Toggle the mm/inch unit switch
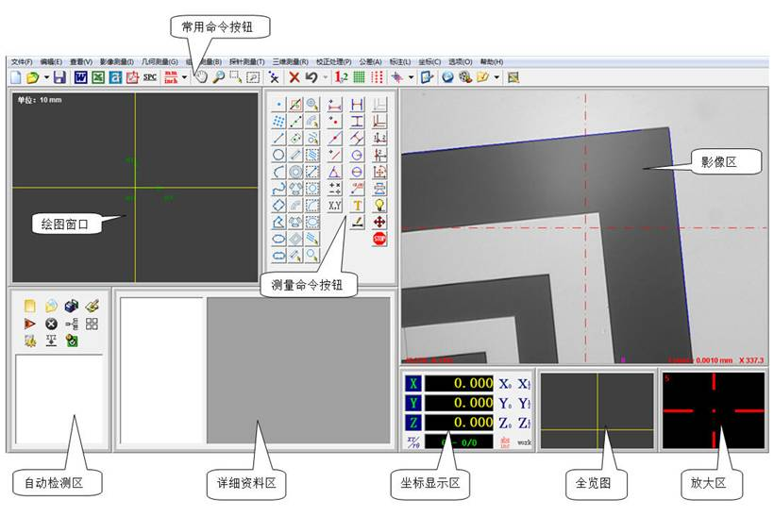This screenshot has width=774, height=516. click(171, 76)
